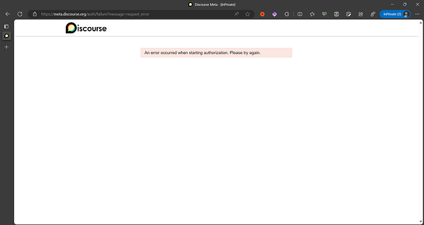Minimize the browser window
Image resolution: width=424 pixels, height=225 pixels.
392,4
